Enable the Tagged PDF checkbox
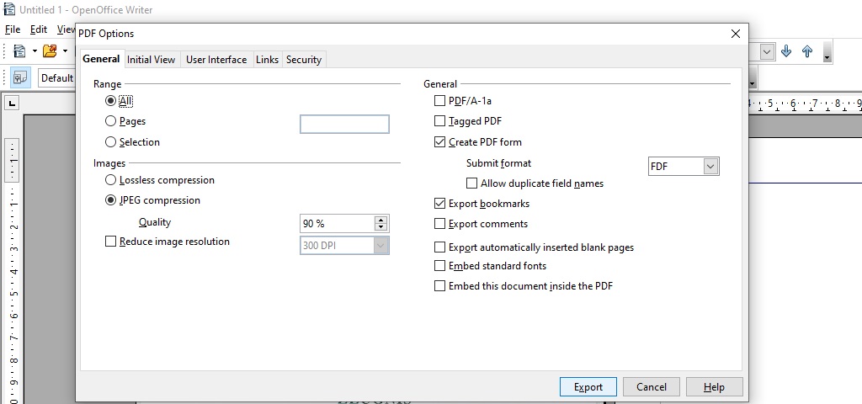The height and width of the screenshot is (404, 862). (x=439, y=121)
